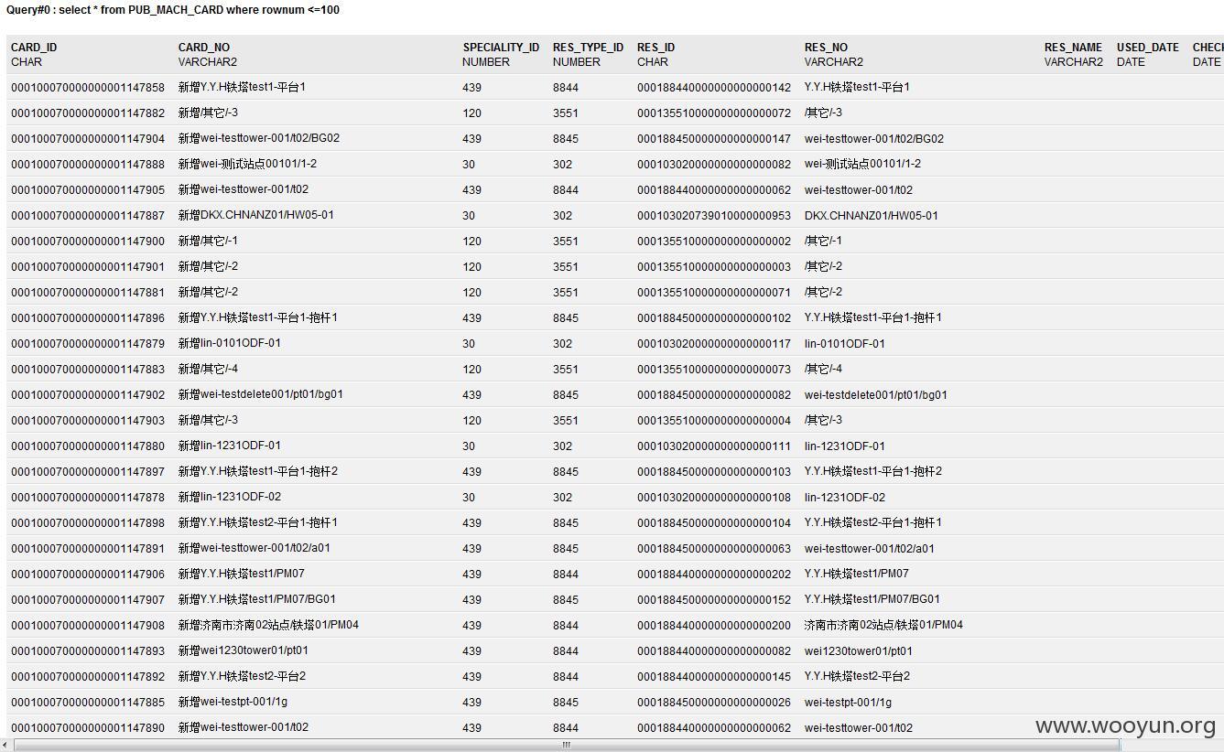This screenshot has height=752, width=1224.
Task: Select CARD_ID cell 00010007000000001147879
Action: click(x=88, y=344)
